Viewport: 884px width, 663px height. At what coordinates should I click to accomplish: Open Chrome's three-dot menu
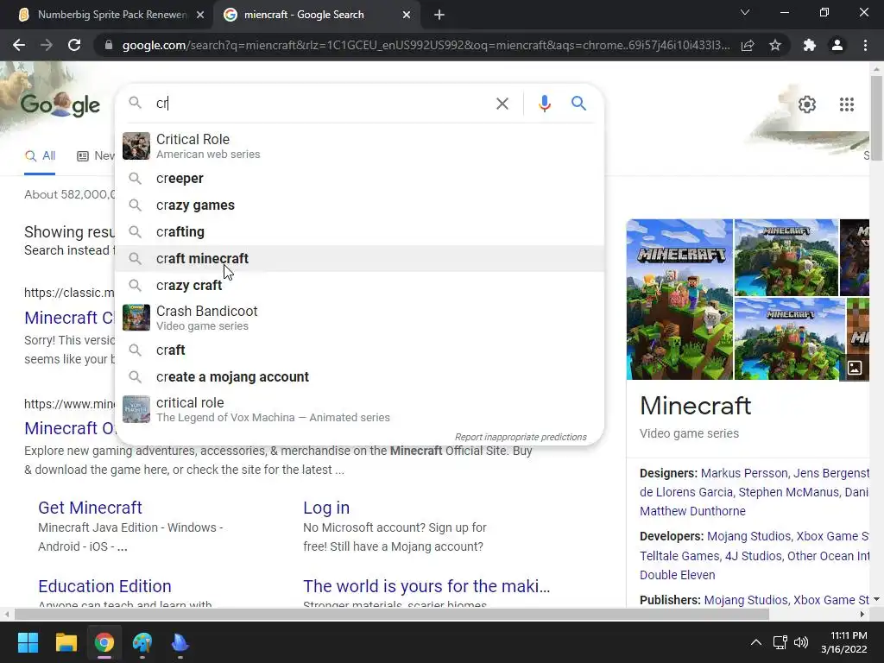coord(865,45)
